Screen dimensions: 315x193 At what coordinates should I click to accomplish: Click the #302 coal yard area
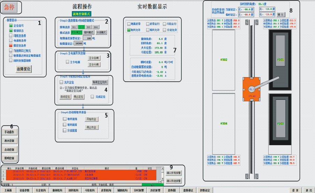click(224, 60)
